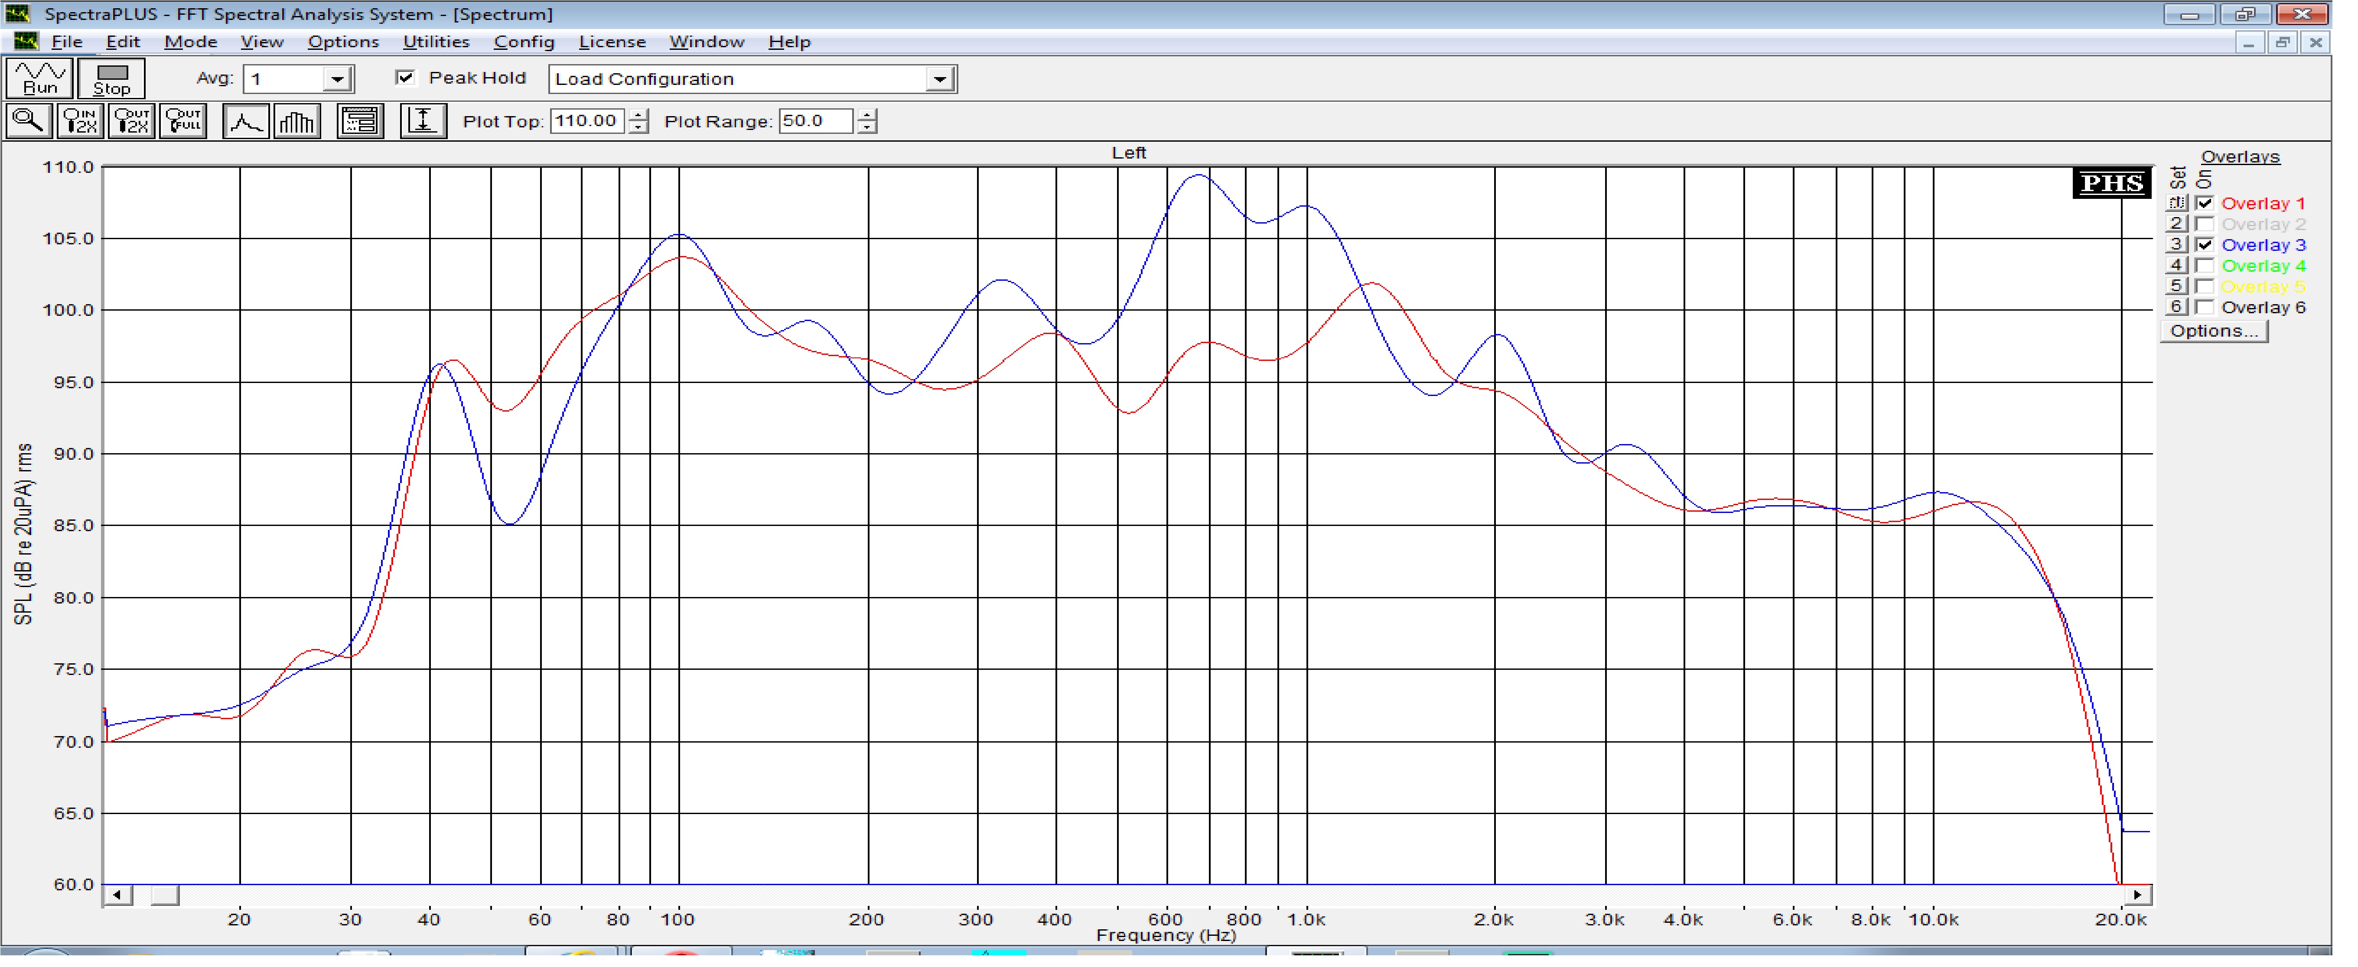
Task: Enable the Overlay 4 checkbox
Action: 2204,266
